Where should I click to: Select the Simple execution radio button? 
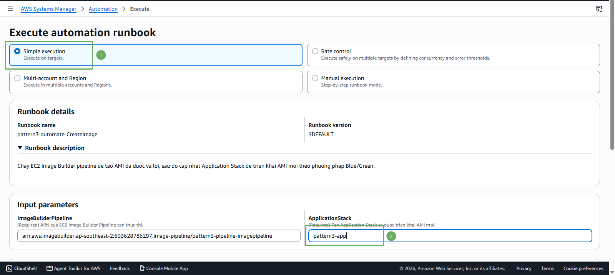17,51
